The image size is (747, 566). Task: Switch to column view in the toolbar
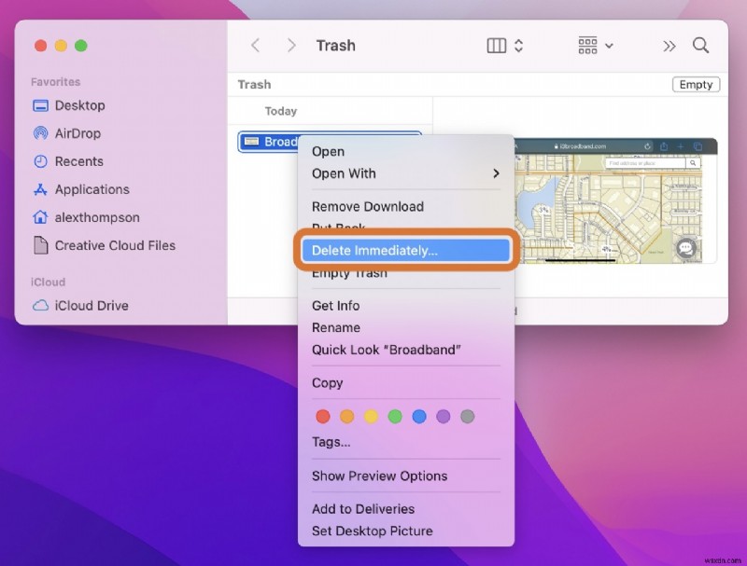(497, 45)
